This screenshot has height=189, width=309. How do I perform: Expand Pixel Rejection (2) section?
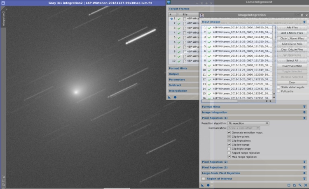coord(304,162)
